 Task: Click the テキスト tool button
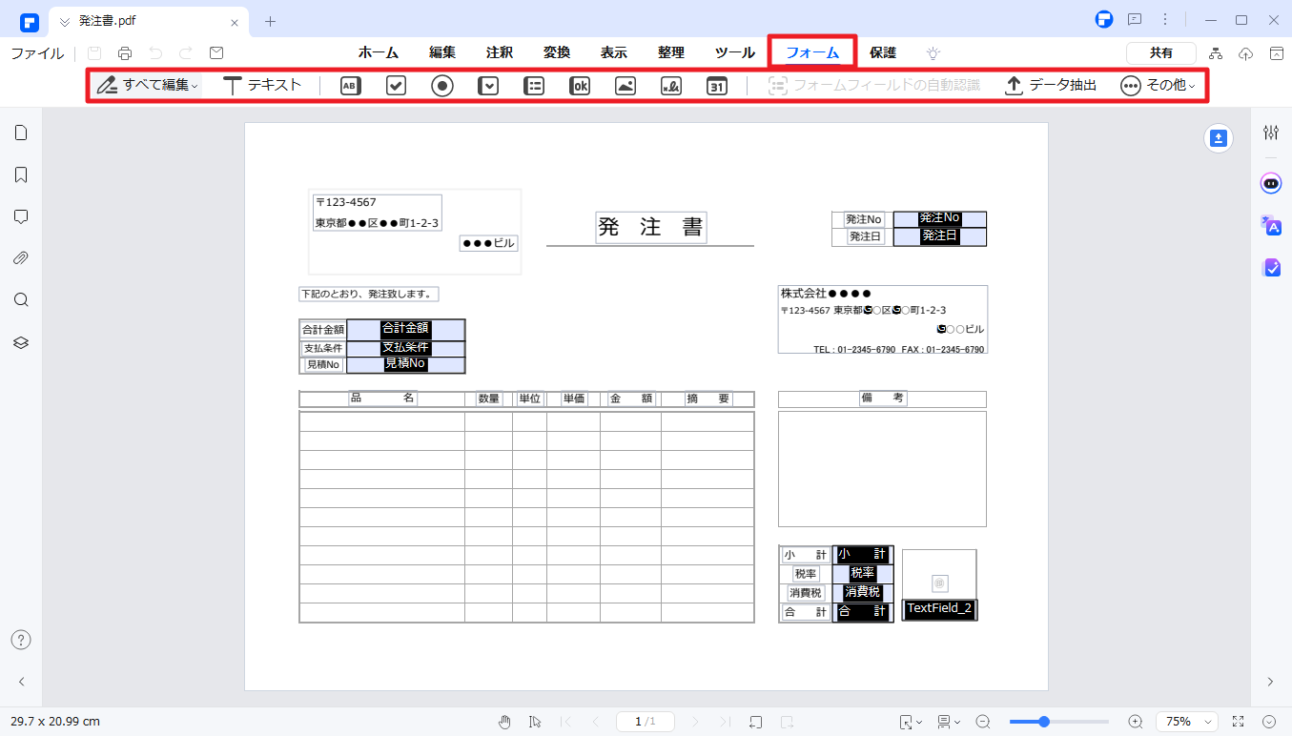(262, 85)
